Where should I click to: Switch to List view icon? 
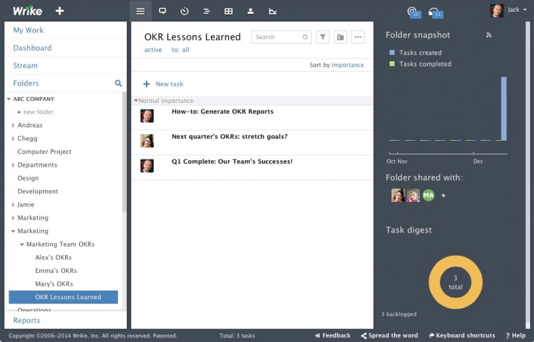(141, 11)
